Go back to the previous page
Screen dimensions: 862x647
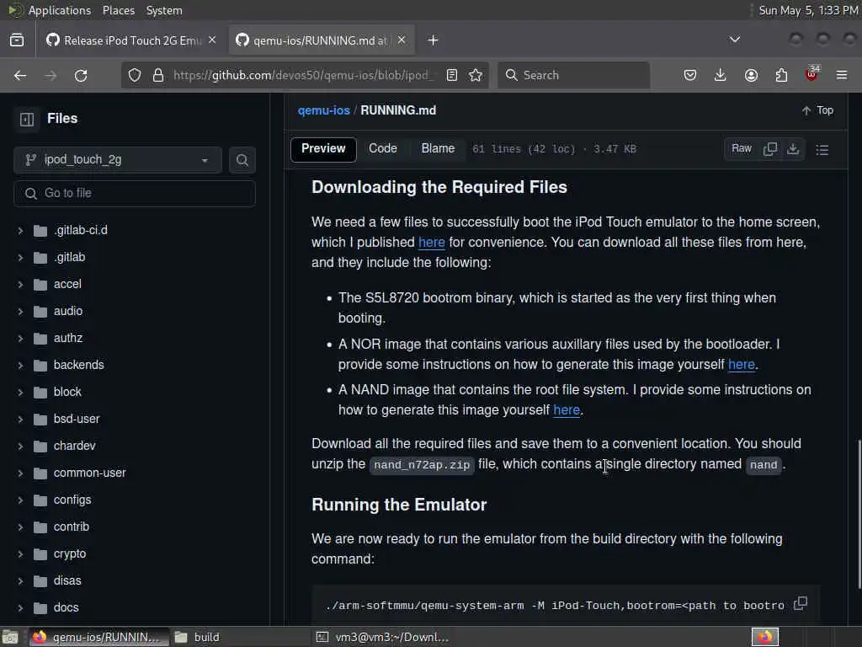pos(20,75)
